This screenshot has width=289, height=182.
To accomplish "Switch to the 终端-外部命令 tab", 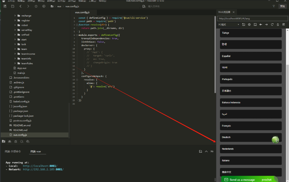I will (x=13, y=151).
